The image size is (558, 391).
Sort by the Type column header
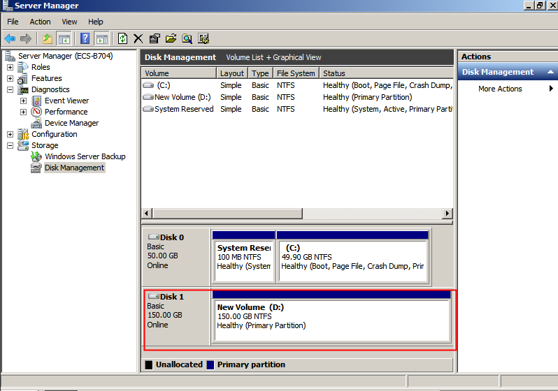click(261, 73)
